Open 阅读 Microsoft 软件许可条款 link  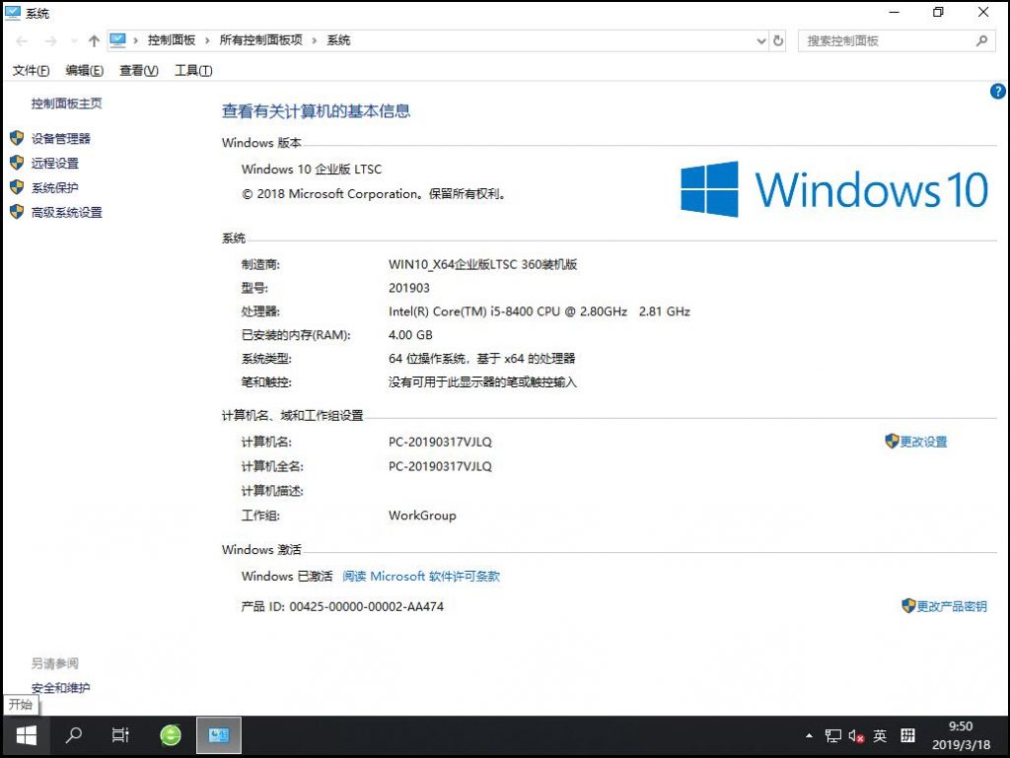coord(420,577)
